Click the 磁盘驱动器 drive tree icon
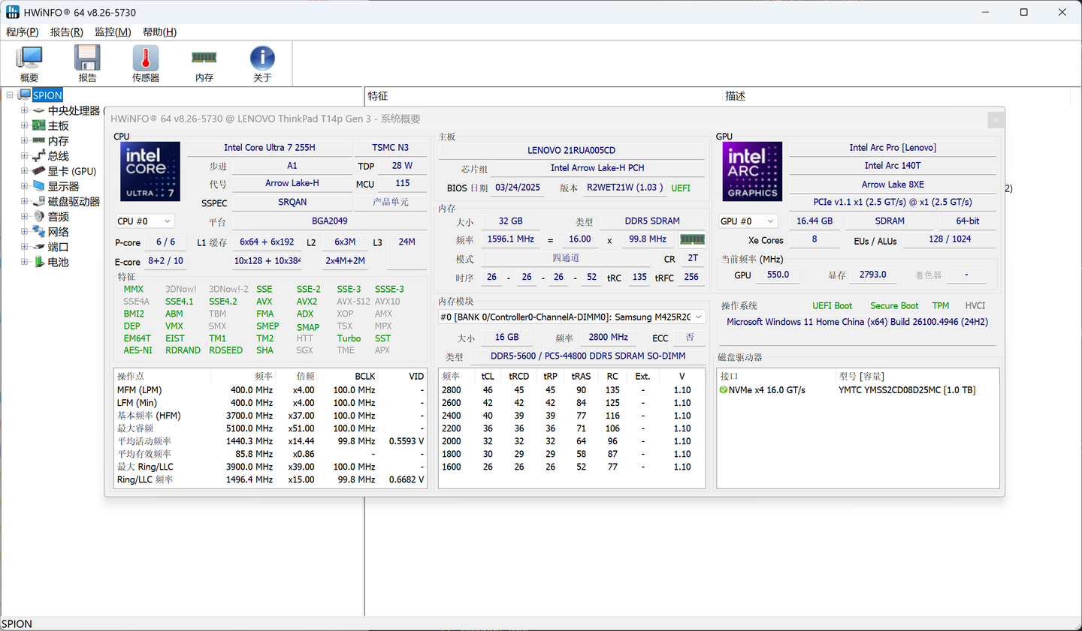 (39, 201)
